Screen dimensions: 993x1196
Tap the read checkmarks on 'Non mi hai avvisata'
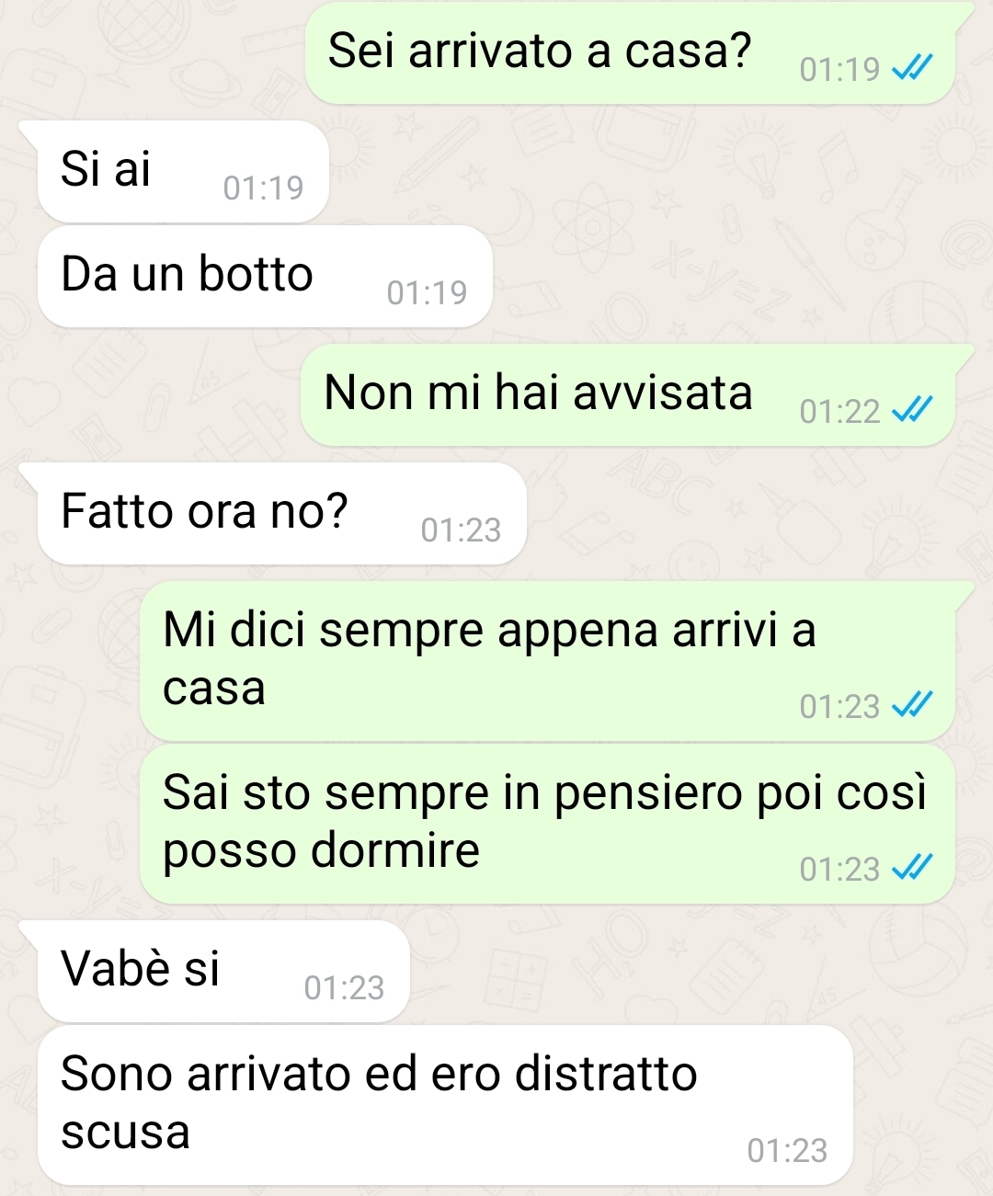tap(913, 410)
